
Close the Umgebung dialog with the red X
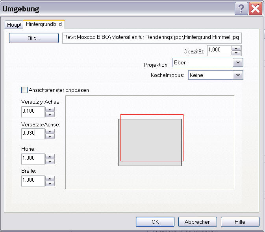click(x=256, y=9)
